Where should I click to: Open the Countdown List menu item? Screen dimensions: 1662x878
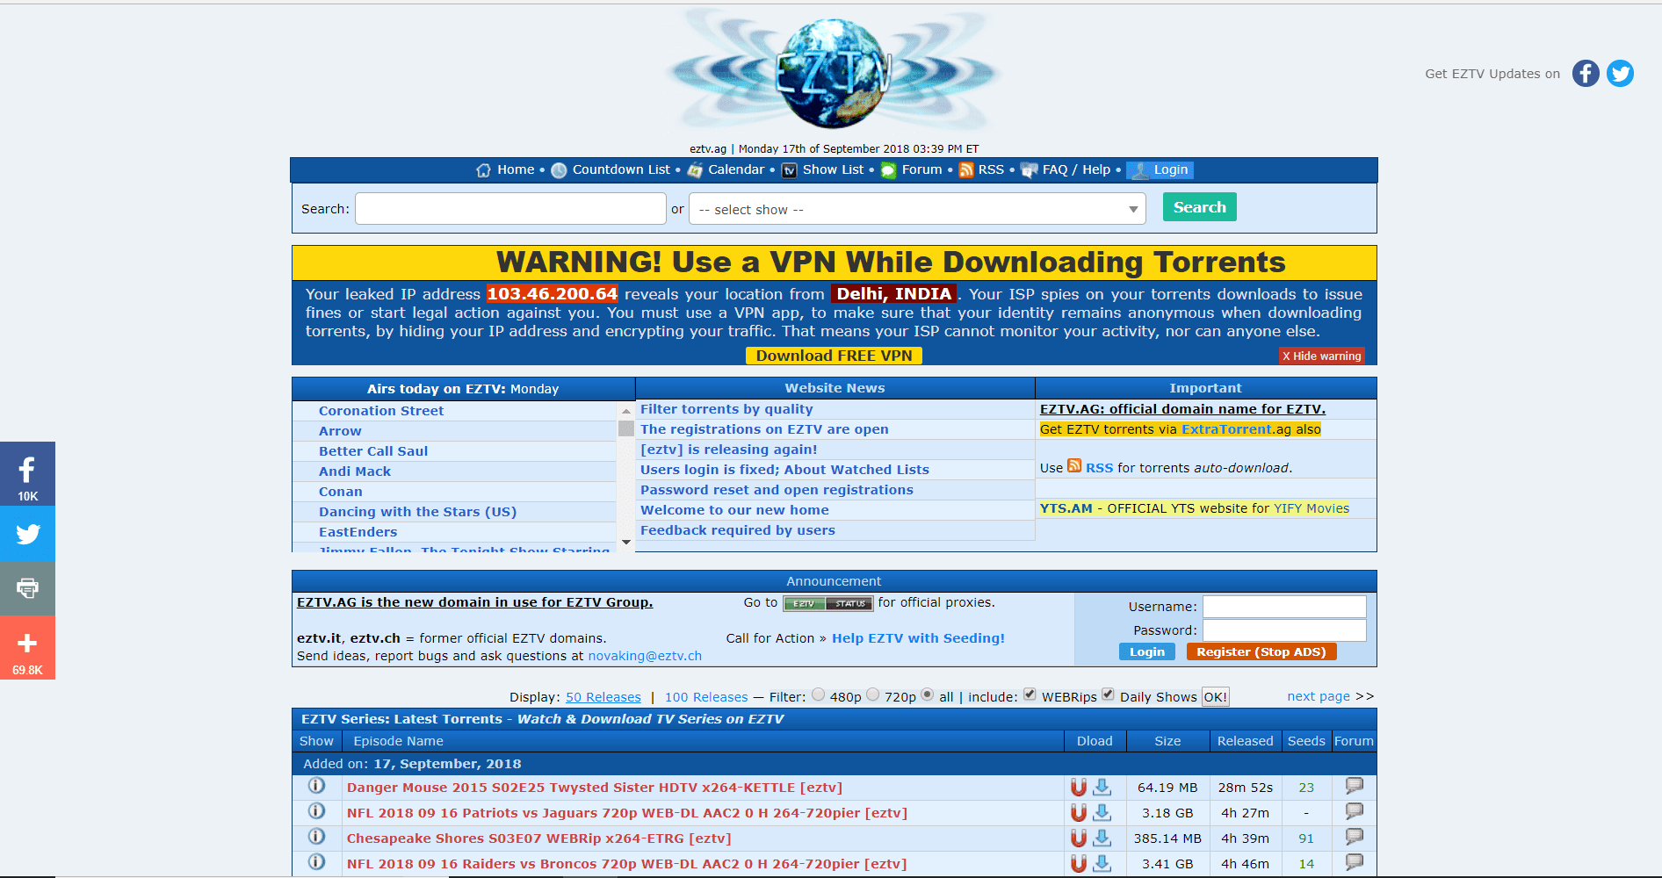tap(620, 169)
